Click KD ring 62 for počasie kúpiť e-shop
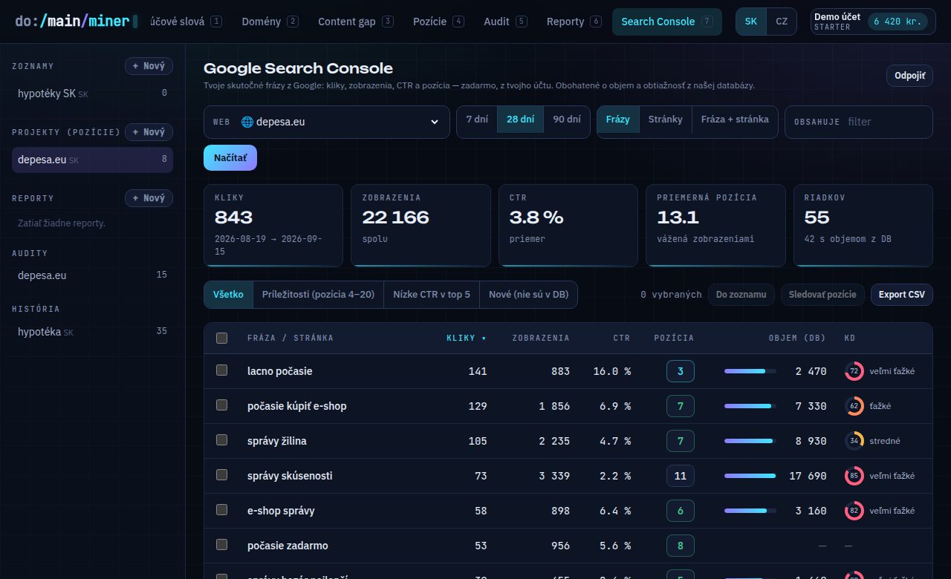The image size is (951, 579). coord(854,406)
